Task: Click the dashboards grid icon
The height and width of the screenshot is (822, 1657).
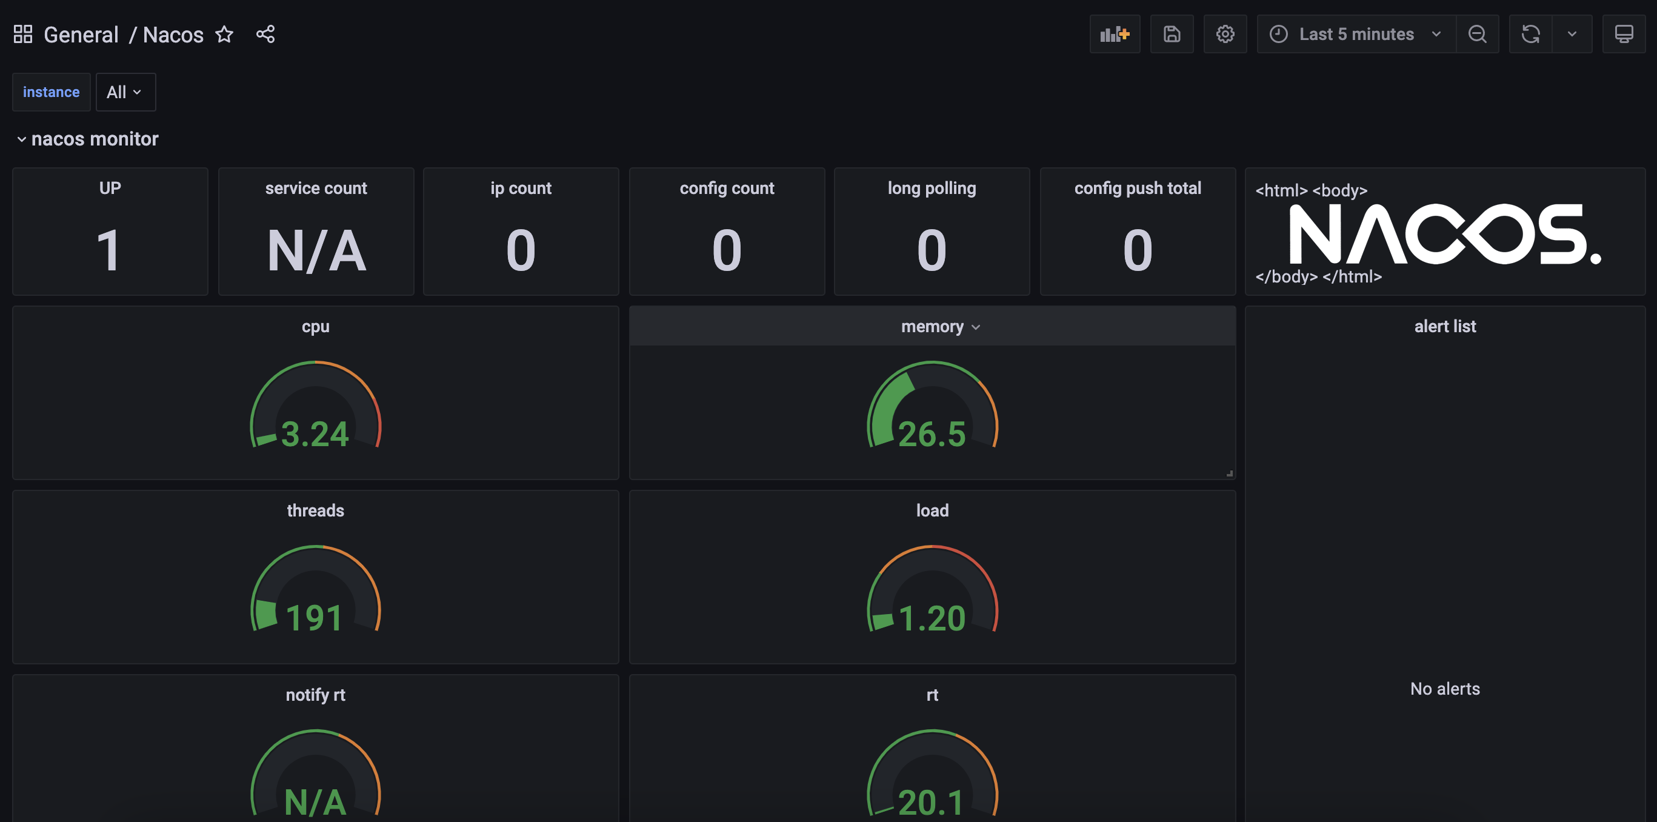Action: pyautogui.click(x=23, y=34)
